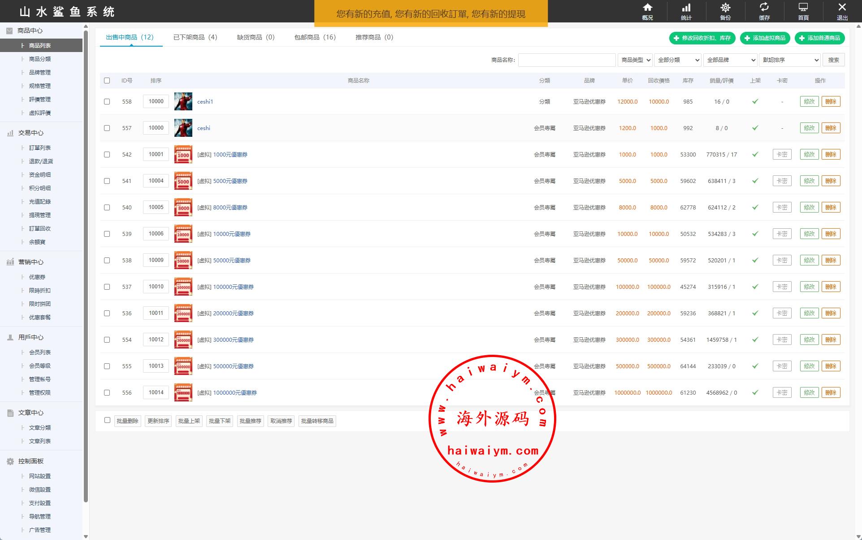Viewport: 862px width, 540px height.
Task: Expand the 全部品牌 brand dropdown
Action: 730,60
